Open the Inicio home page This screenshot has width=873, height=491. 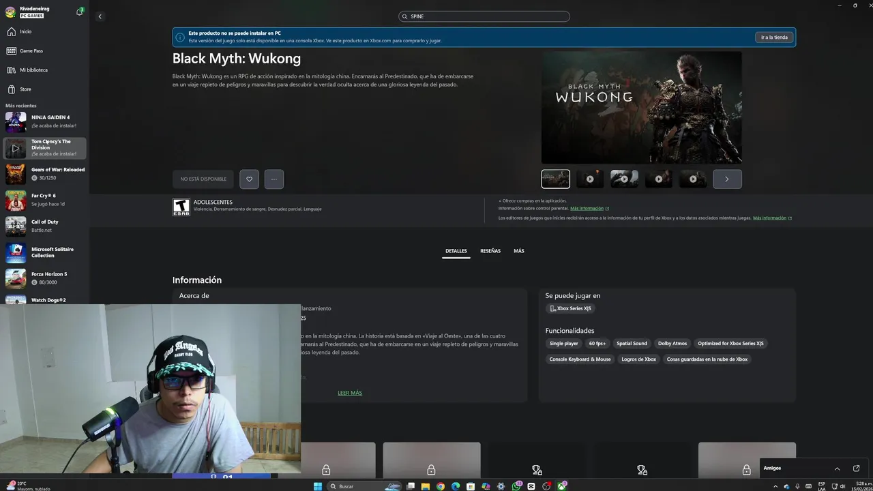pos(44,31)
